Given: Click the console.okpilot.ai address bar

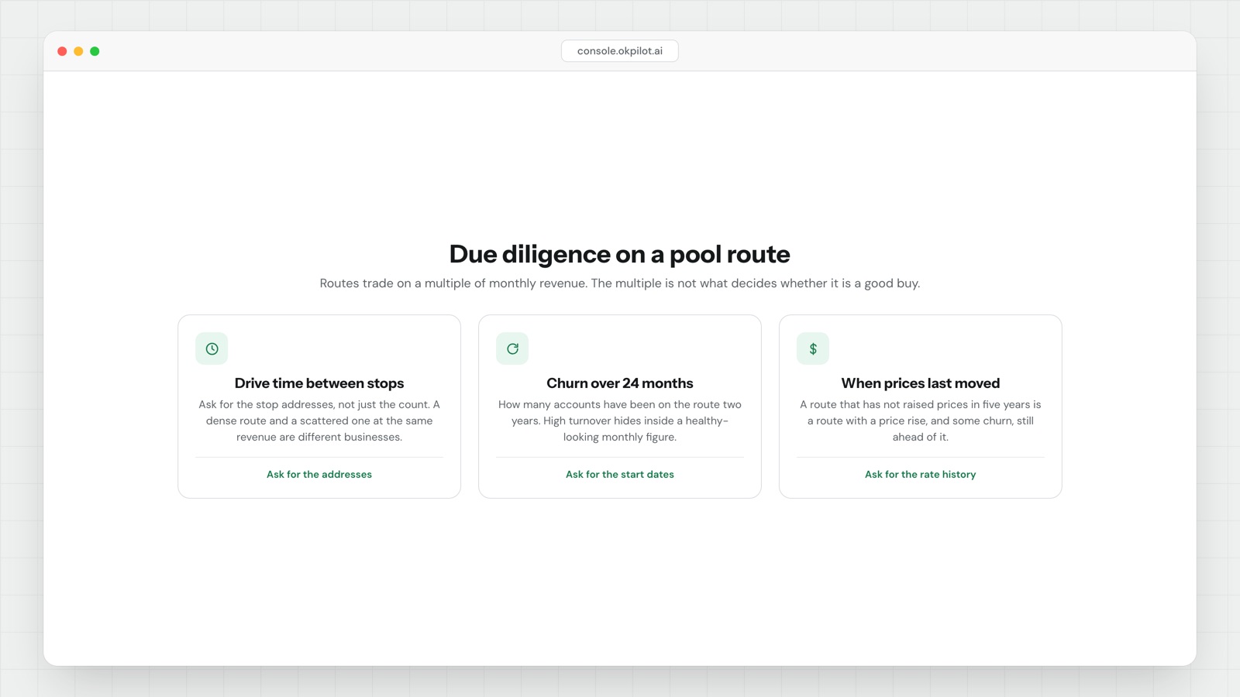Looking at the screenshot, I should (x=620, y=51).
